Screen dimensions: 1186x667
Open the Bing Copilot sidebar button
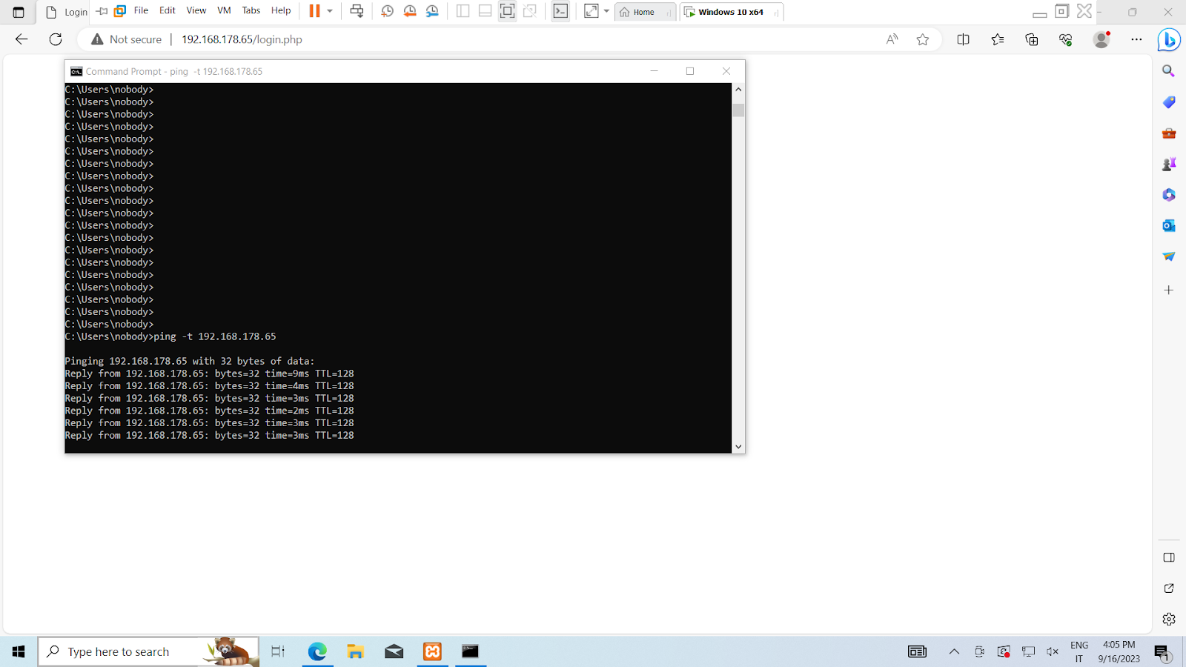1169,40
